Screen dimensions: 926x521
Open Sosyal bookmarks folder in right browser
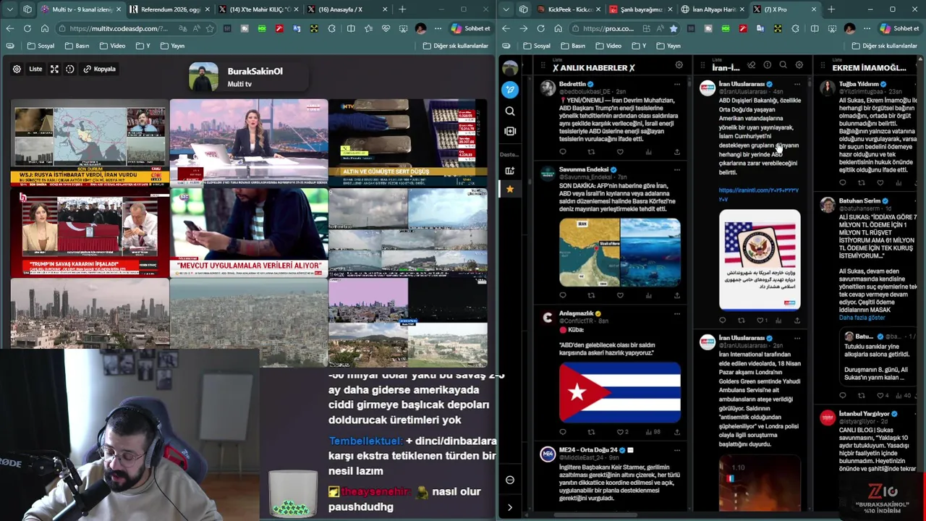(536, 46)
